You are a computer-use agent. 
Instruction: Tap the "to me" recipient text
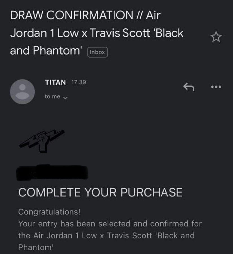[x=52, y=97]
